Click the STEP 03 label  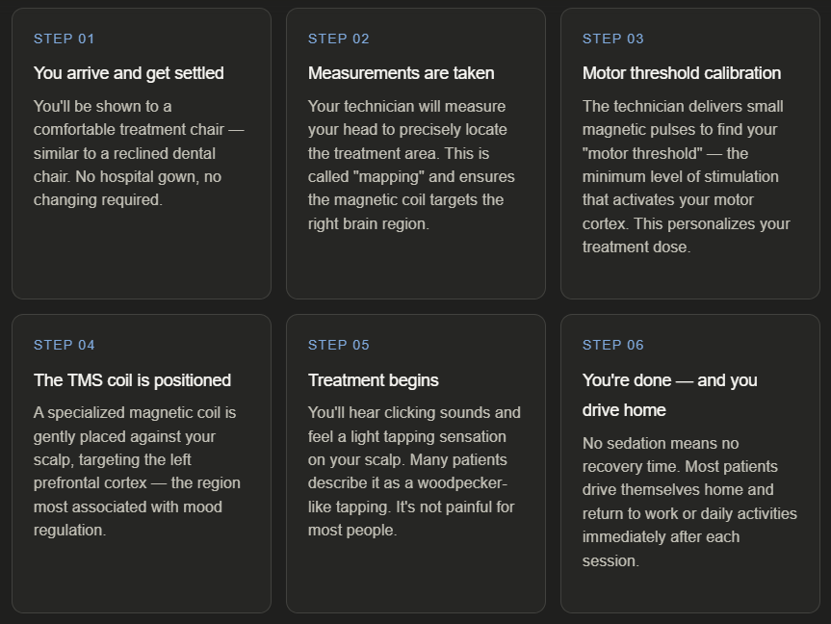[x=613, y=39]
